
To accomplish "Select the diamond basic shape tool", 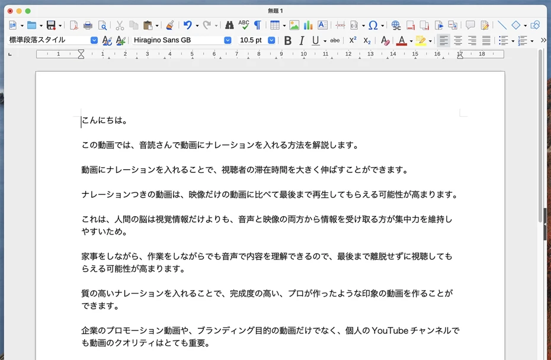I will pyautogui.click(x=515, y=25).
